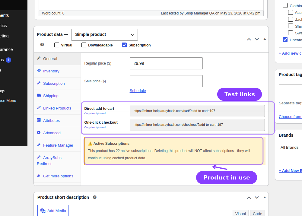Copy One-click checkout link to clipboard
302x216 pixels.
[95, 127]
